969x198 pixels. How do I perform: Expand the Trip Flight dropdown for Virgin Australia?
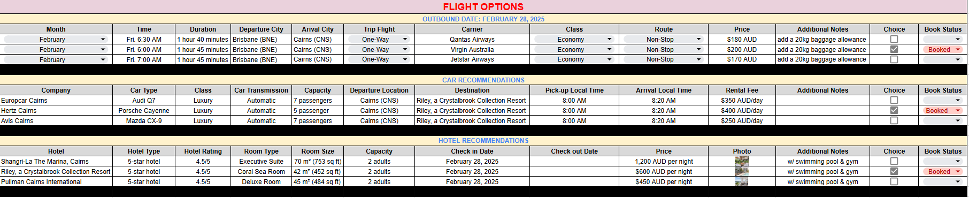pos(379,50)
